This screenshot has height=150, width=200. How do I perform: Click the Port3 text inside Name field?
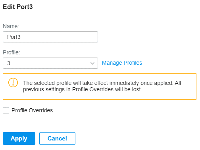click(14, 37)
